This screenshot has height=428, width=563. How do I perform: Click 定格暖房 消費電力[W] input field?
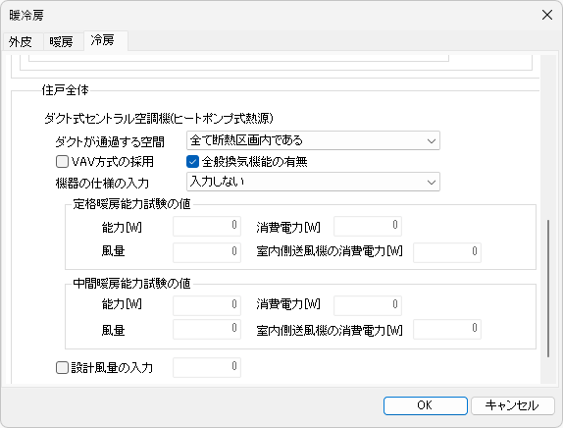tap(368, 226)
